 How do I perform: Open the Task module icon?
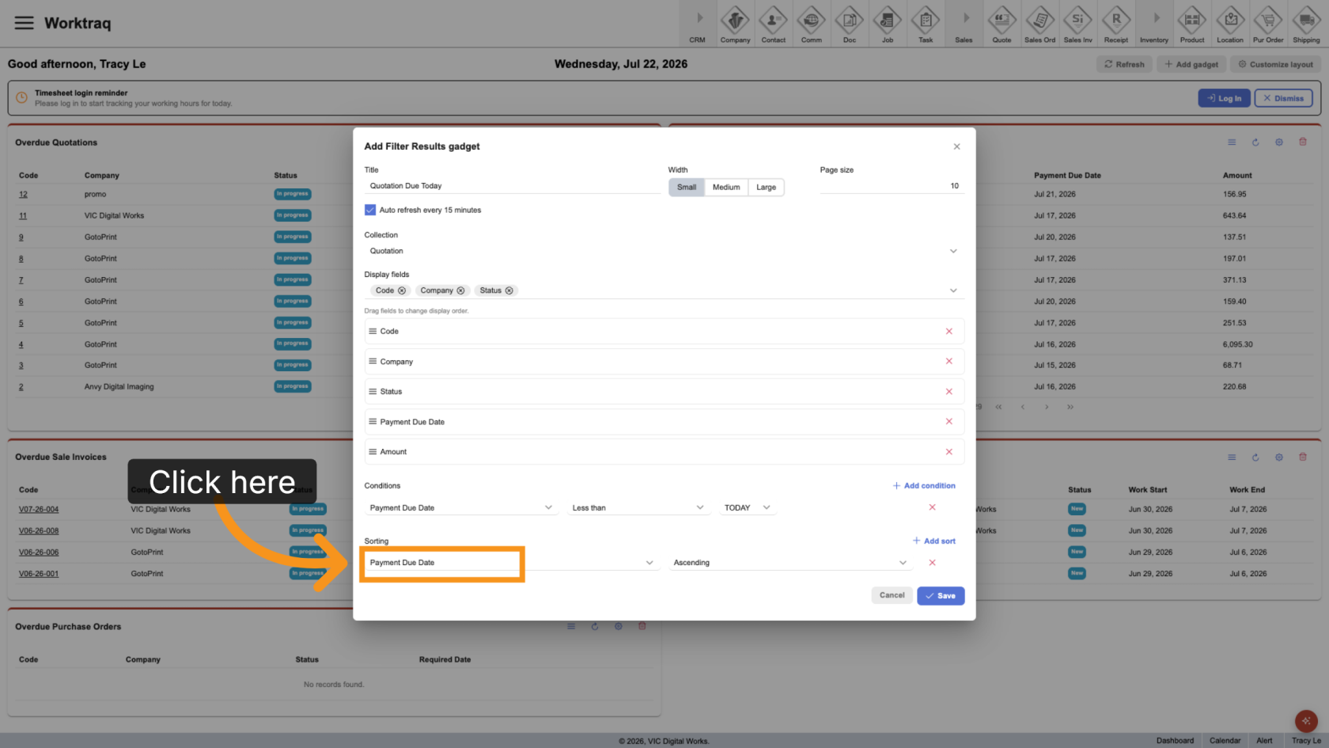pyautogui.click(x=925, y=24)
